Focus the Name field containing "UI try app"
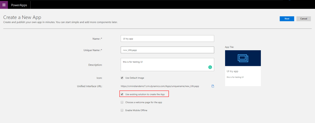This screenshot has width=315, height=123. tap(167, 39)
